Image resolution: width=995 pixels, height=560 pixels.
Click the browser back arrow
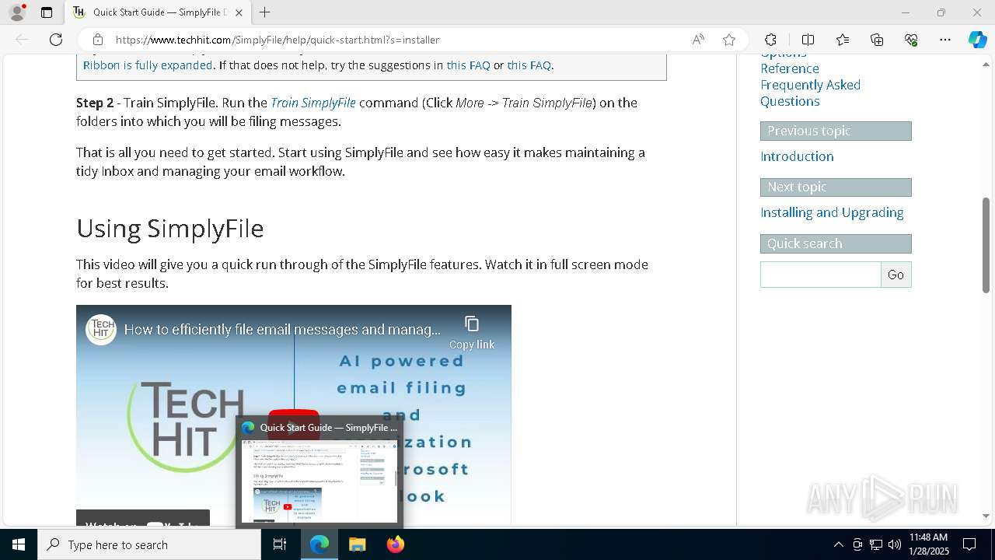(22, 40)
